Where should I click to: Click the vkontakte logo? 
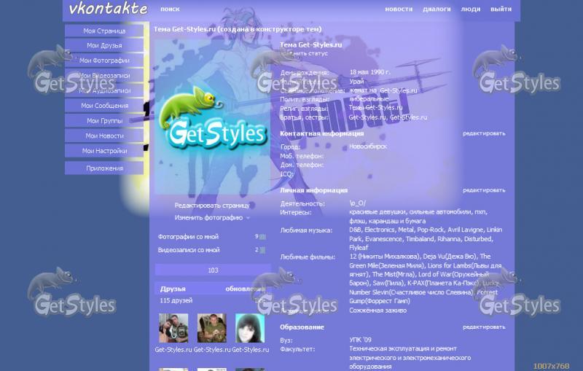click(x=108, y=9)
